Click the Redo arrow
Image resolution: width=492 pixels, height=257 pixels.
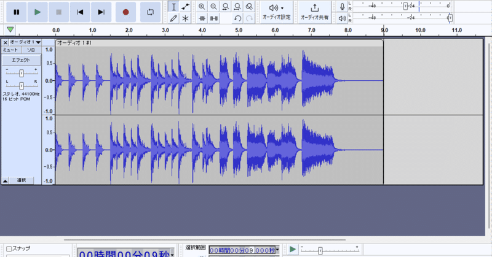click(249, 18)
